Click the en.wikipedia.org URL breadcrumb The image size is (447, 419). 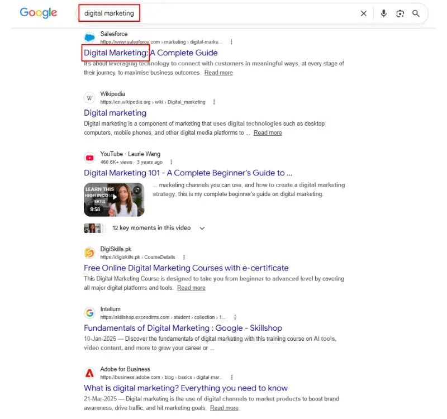(153, 102)
